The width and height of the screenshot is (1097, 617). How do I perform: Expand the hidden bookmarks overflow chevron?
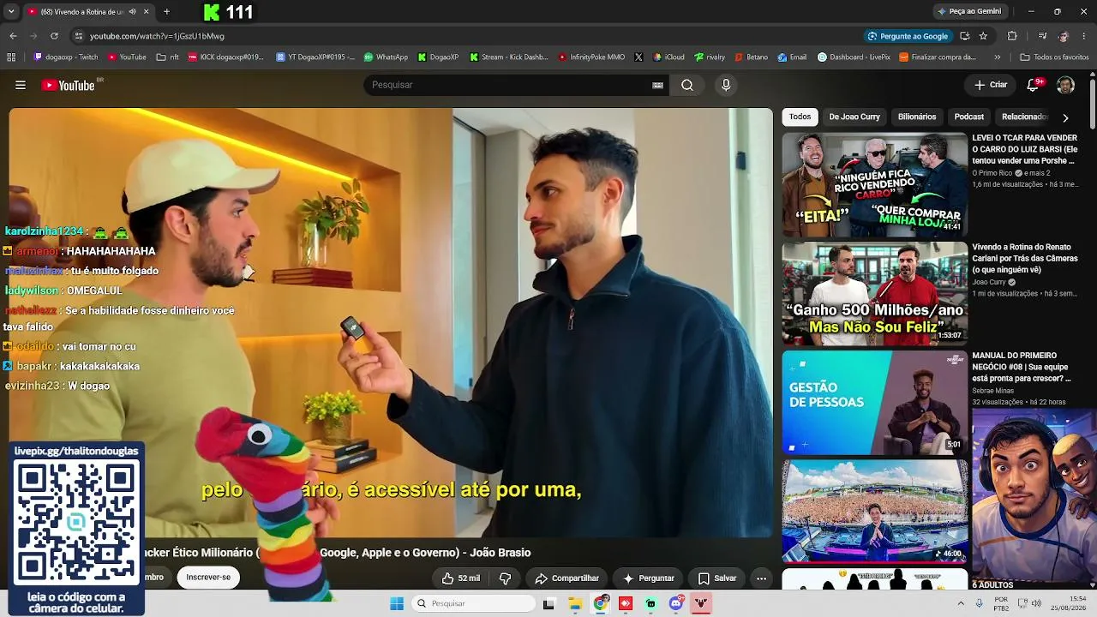(x=997, y=57)
